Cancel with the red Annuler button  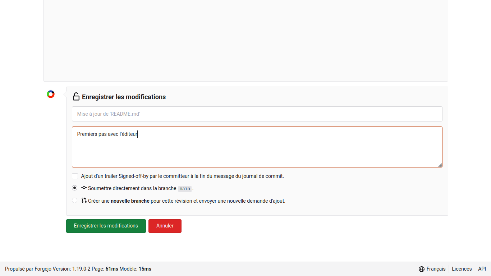(165, 226)
